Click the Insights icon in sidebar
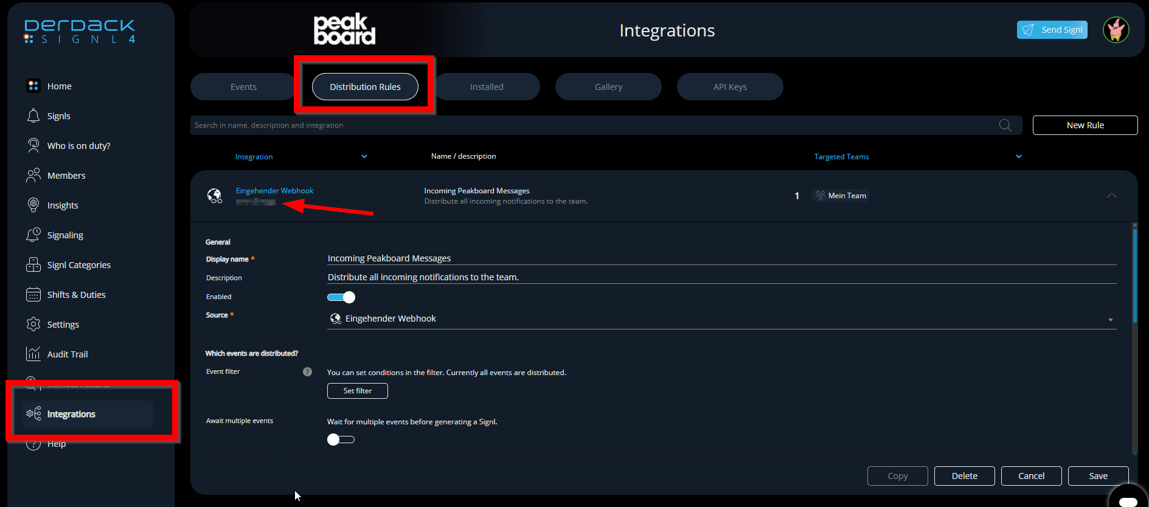Image resolution: width=1149 pixels, height=507 pixels. click(x=33, y=205)
